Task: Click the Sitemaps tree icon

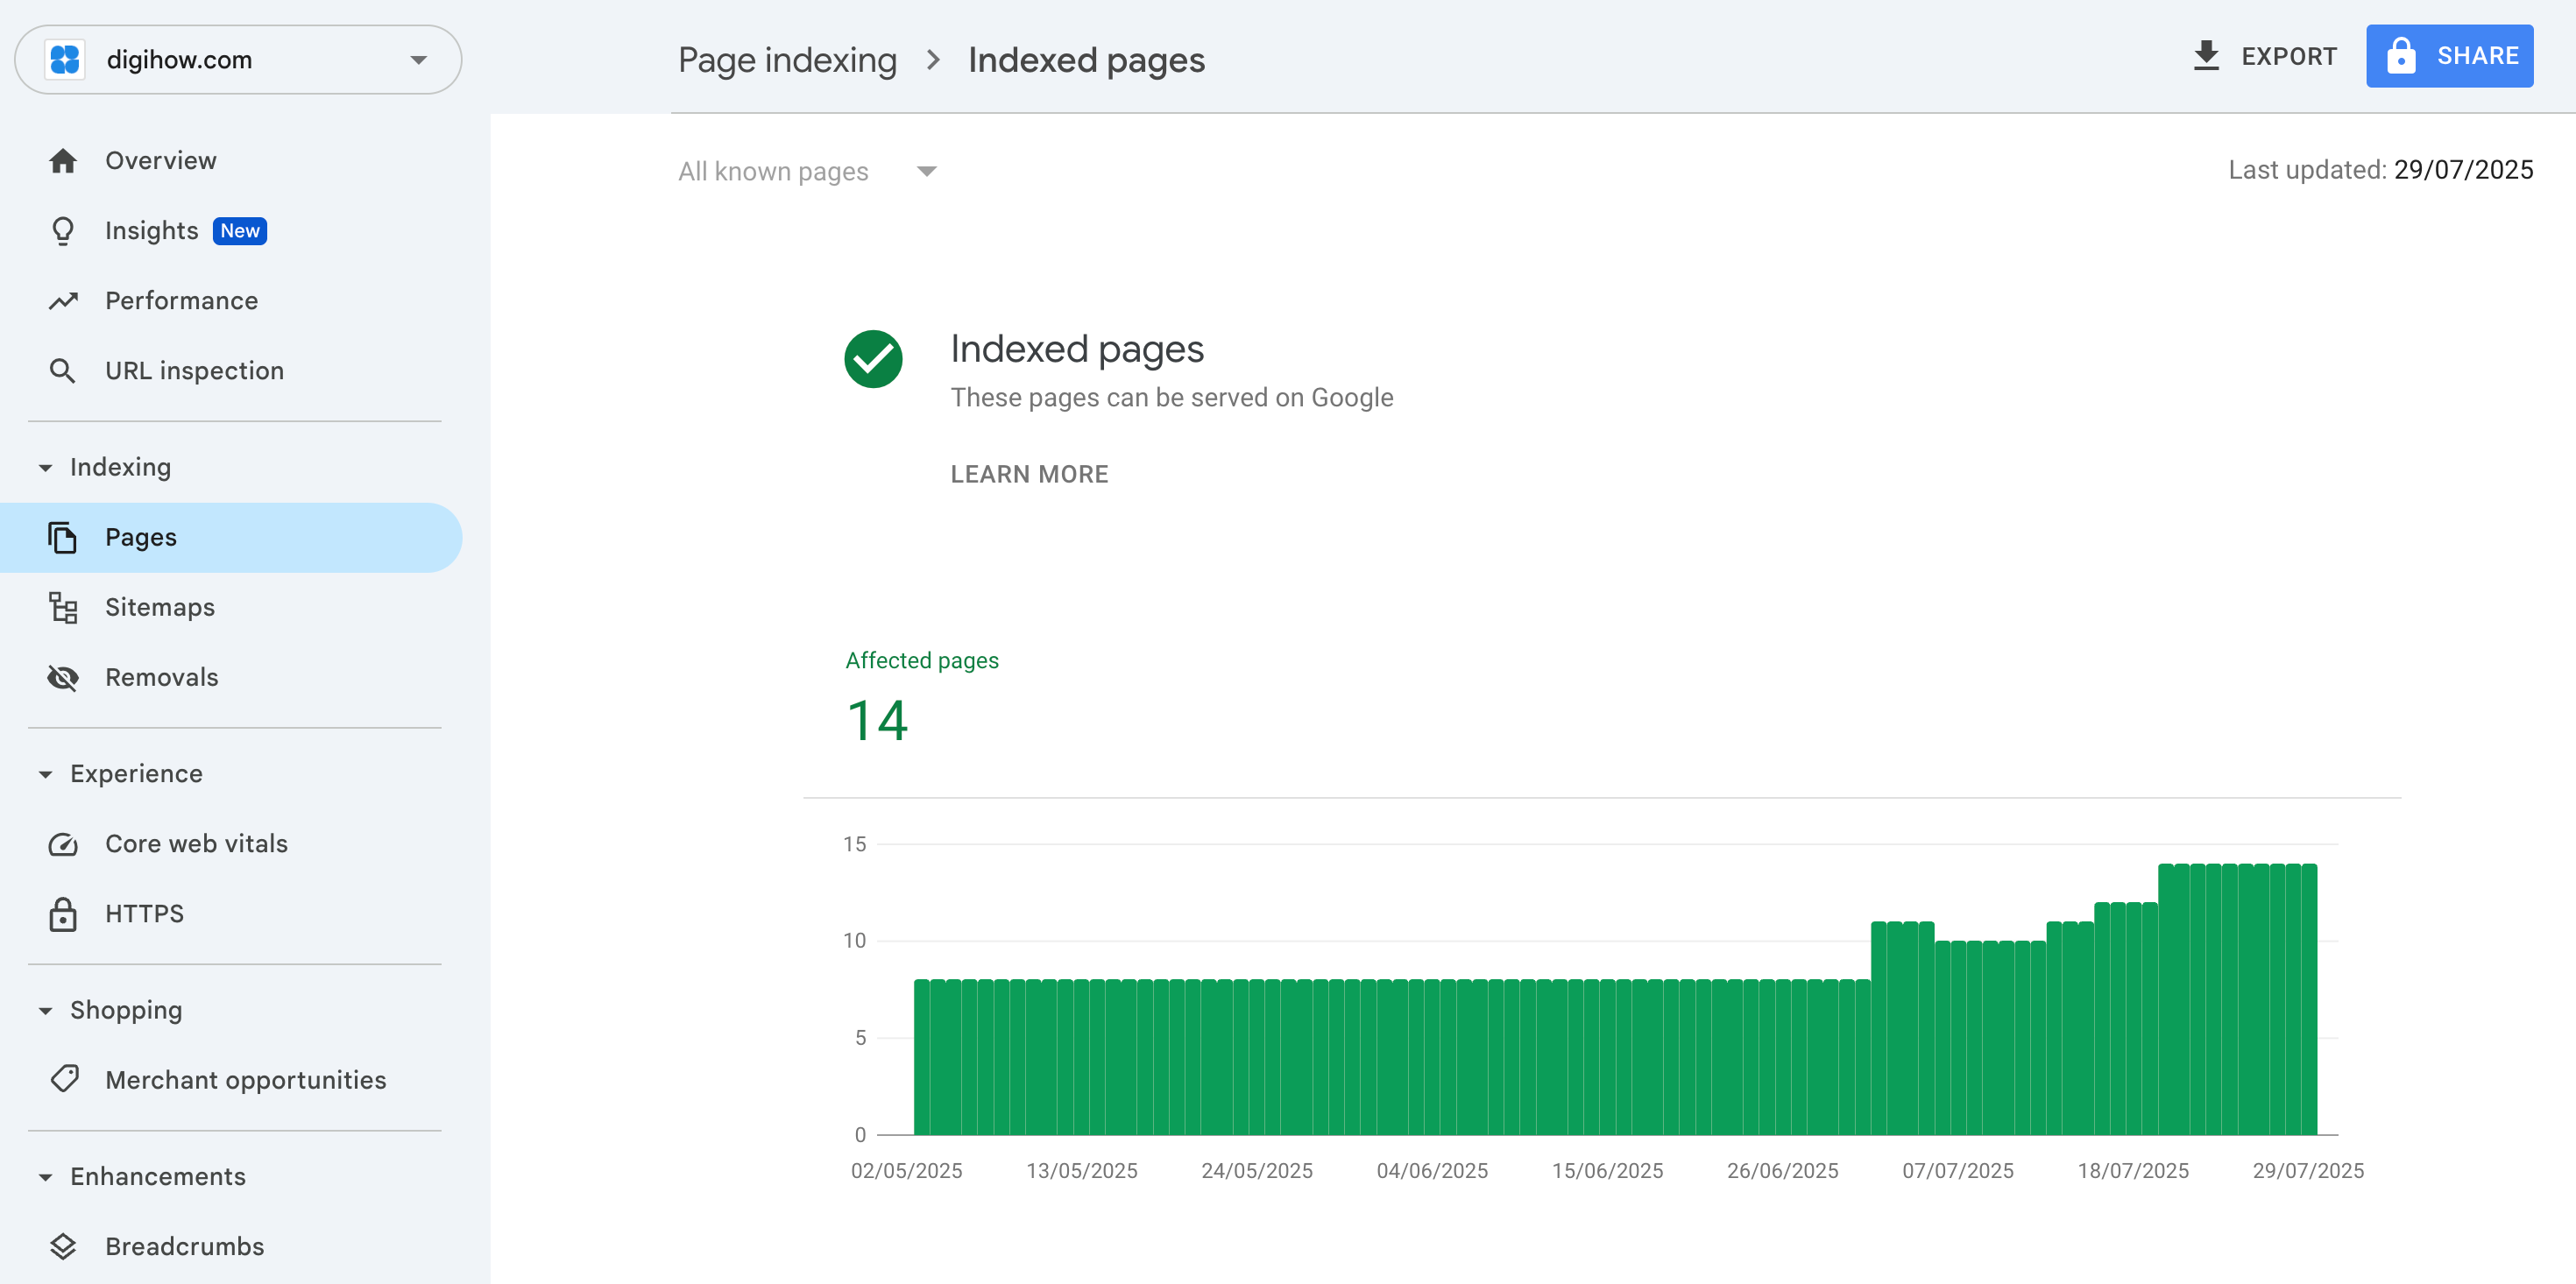Action: [x=63, y=608]
